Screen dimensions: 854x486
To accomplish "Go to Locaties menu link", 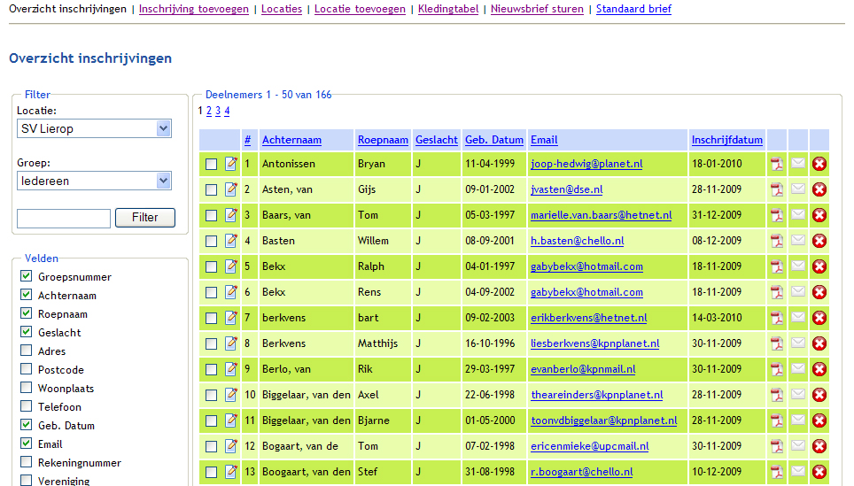I will 282,9.
